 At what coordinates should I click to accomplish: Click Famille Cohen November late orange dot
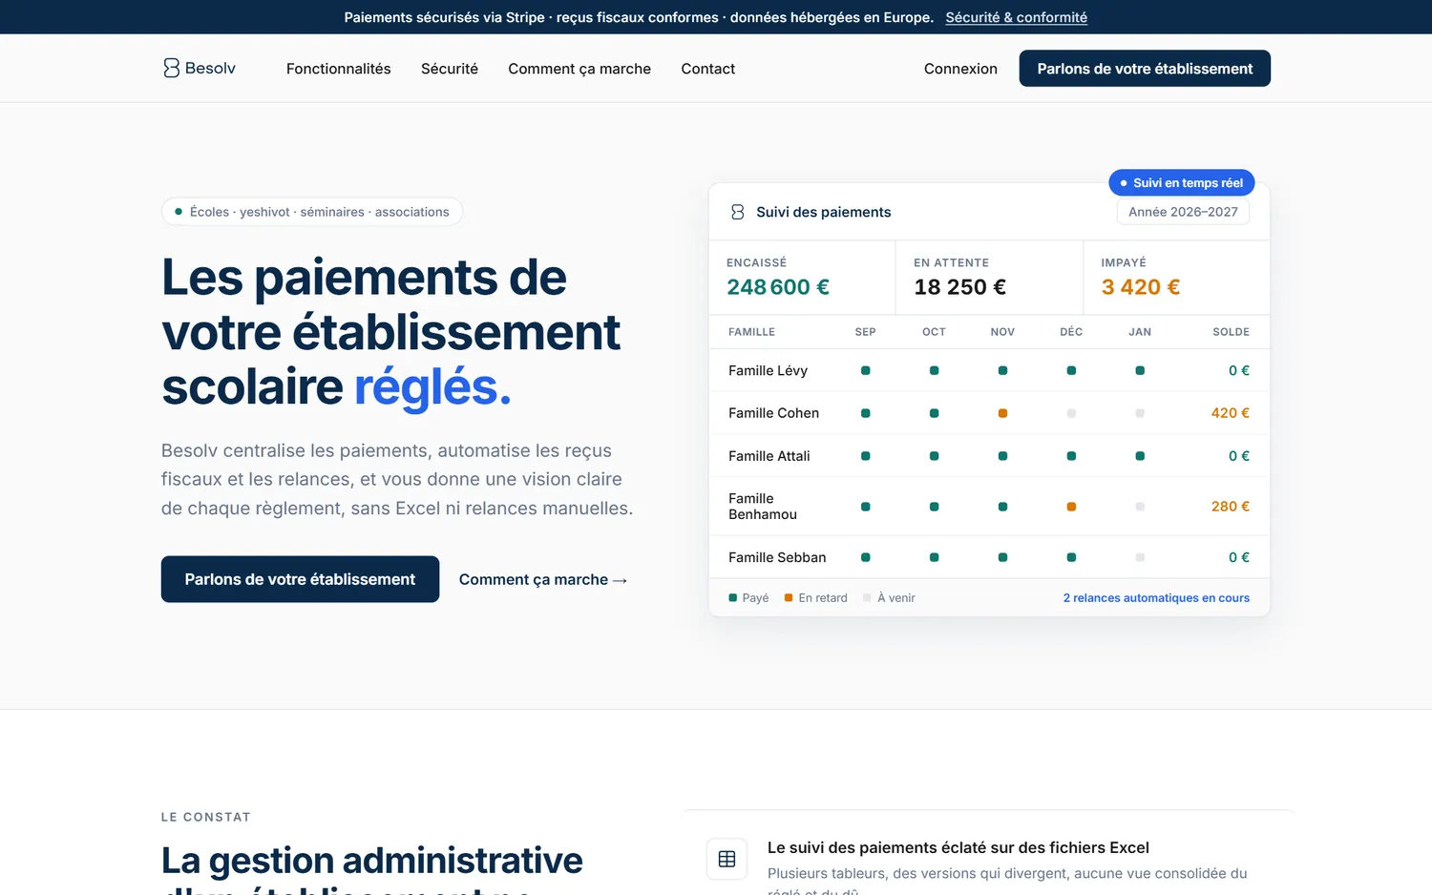tap(1002, 413)
